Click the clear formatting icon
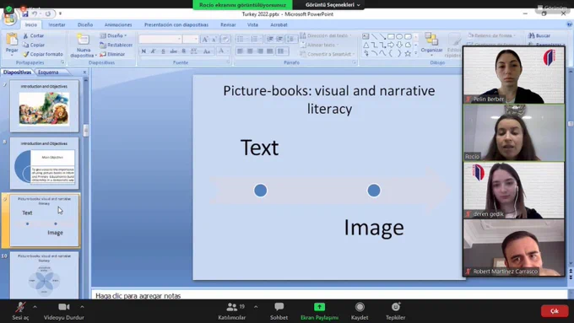574x323 pixels. pos(225,39)
